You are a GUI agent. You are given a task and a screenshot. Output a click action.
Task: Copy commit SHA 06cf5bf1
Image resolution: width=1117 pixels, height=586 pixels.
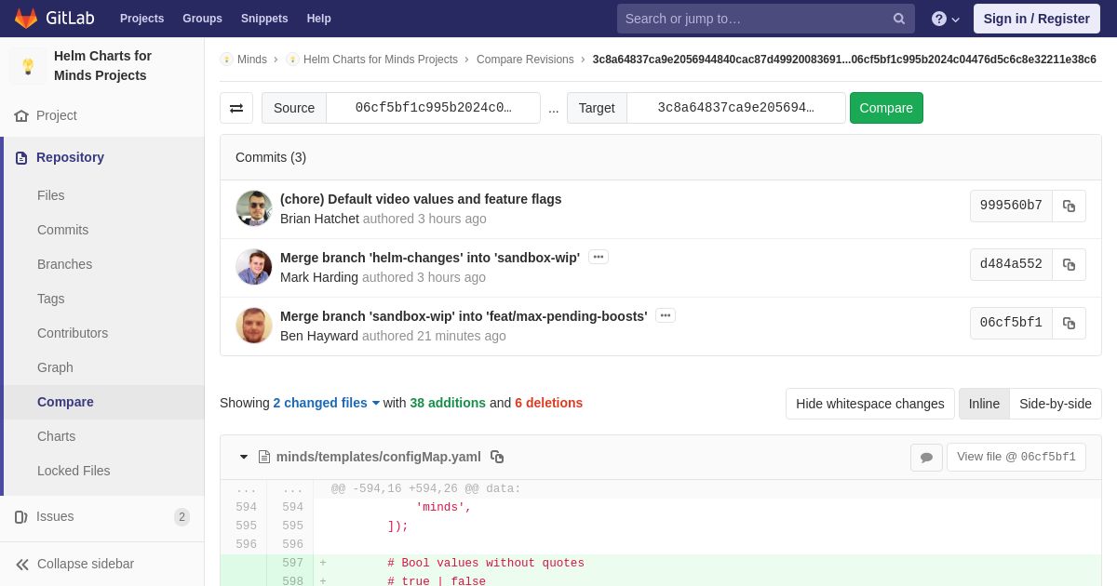1069,323
